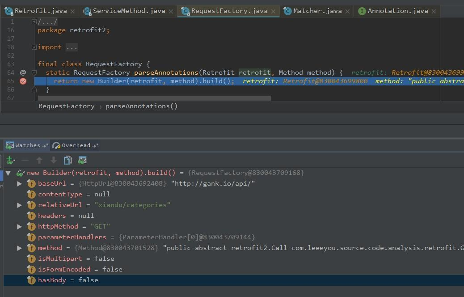Click line number 63 in the gutter
Image resolution: width=464 pixels, height=297 pixels.
(11, 64)
